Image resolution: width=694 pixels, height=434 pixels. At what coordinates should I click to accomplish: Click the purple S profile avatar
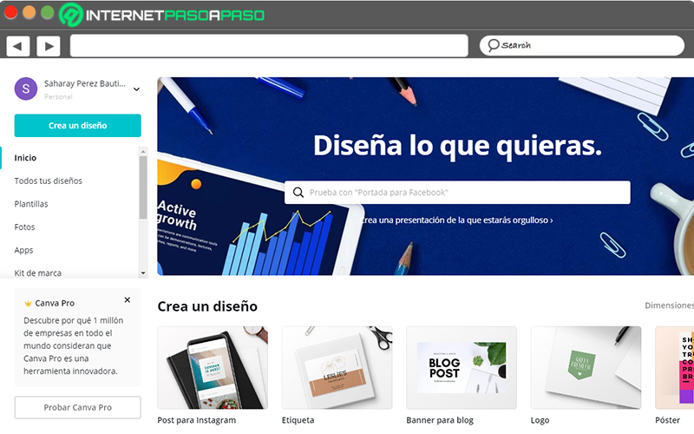pyautogui.click(x=26, y=89)
